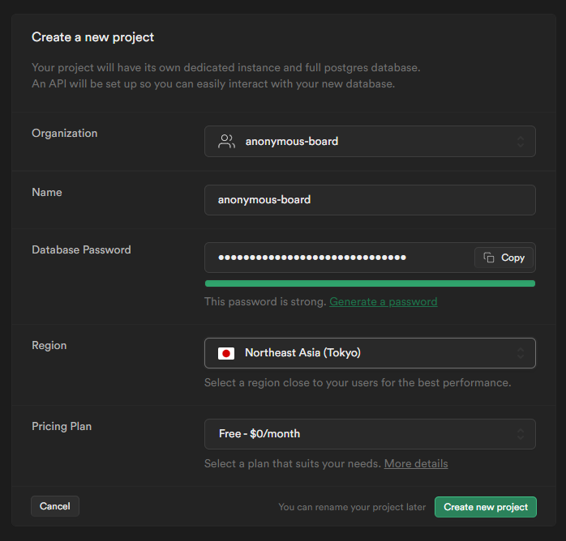Expand the Northeast Asia (Tokyo) region dropdown
The image size is (566, 541).
370,353
